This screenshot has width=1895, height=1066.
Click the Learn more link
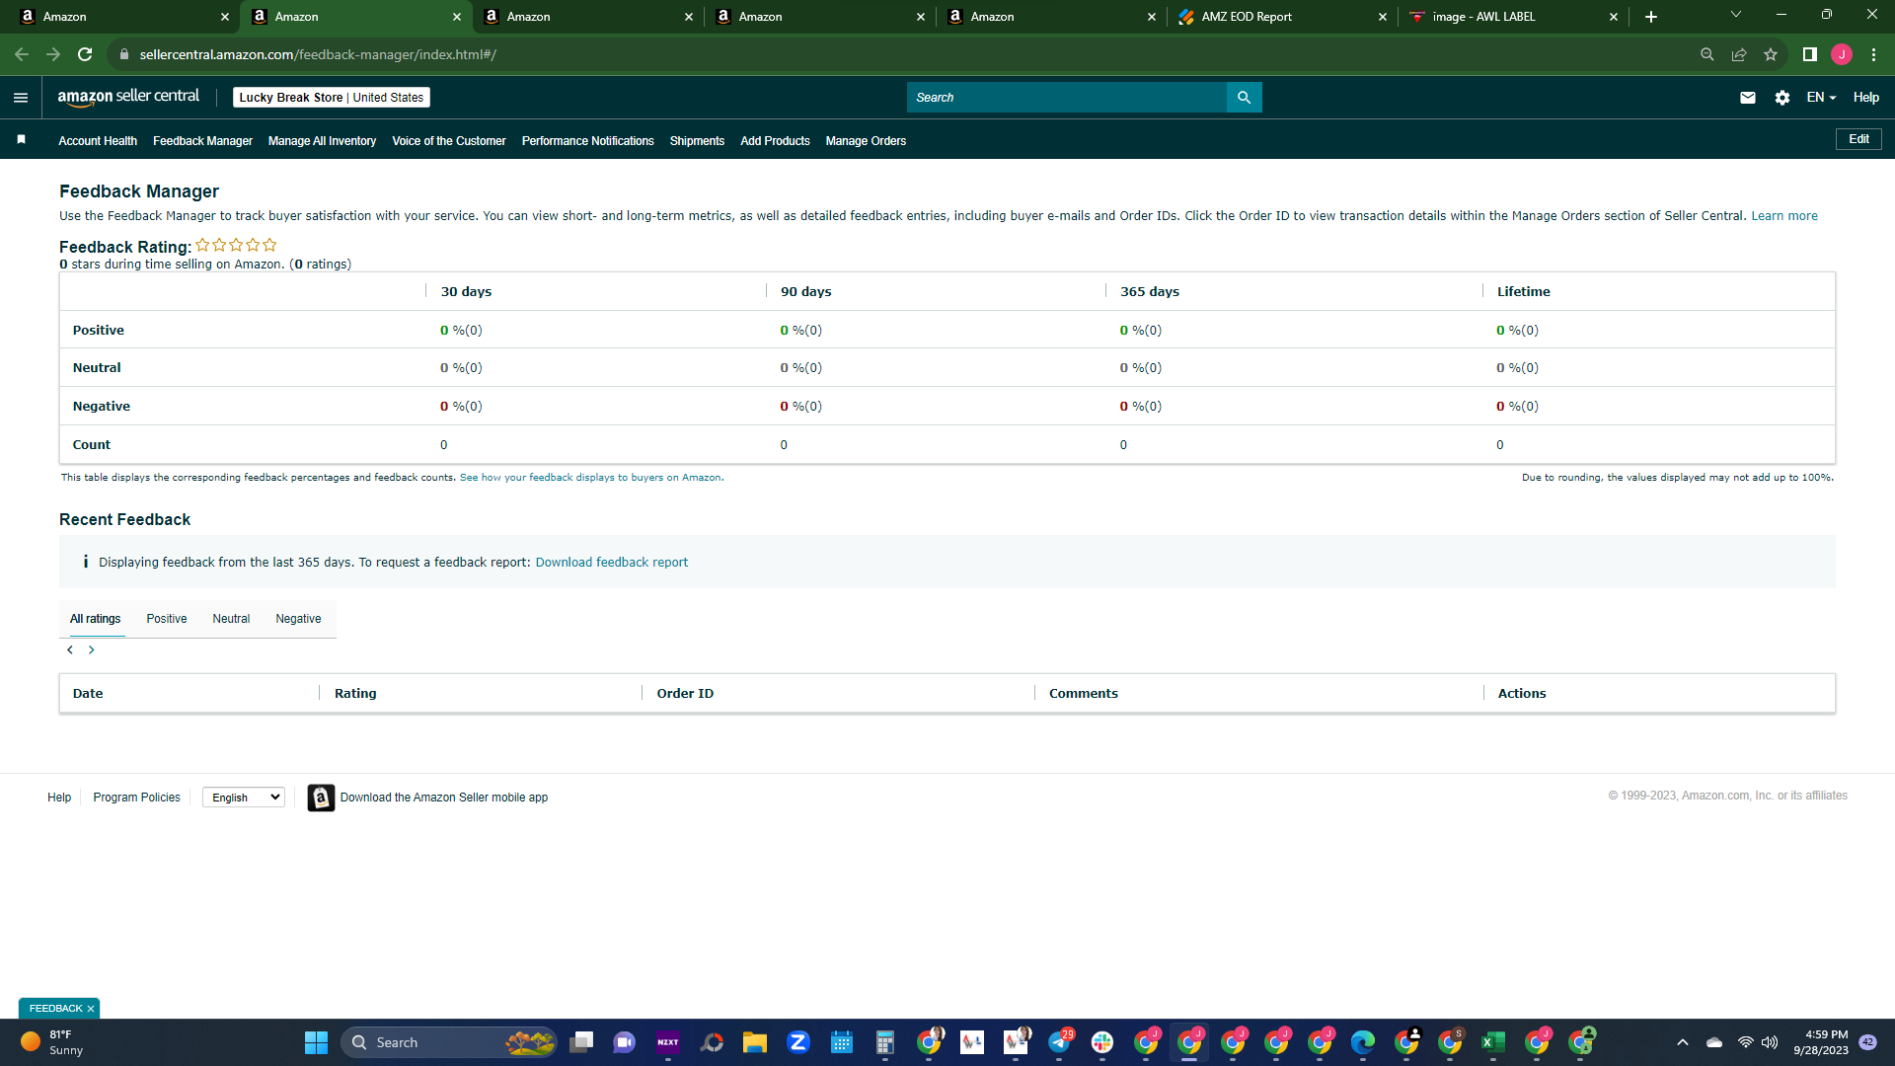click(x=1784, y=216)
